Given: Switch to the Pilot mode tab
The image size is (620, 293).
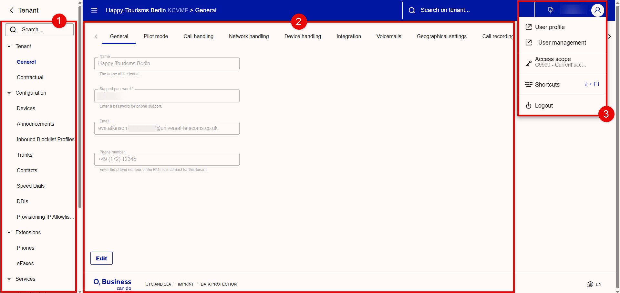Looking at the screenshot, I should click(156, 37).
